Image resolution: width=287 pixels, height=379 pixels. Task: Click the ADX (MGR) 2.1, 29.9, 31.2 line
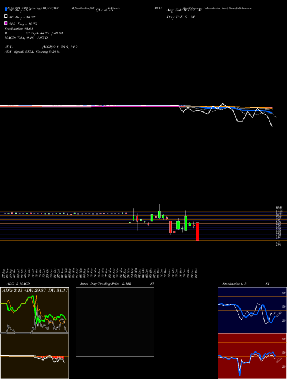click(41, 47)
